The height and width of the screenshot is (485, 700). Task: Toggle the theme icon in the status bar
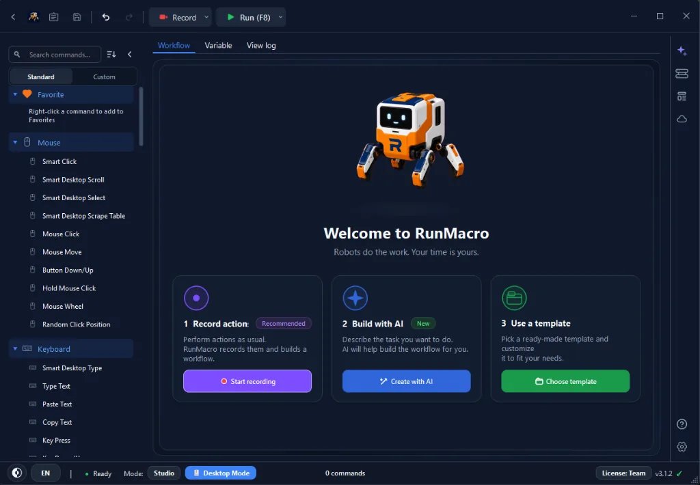(x=17, y=473)
